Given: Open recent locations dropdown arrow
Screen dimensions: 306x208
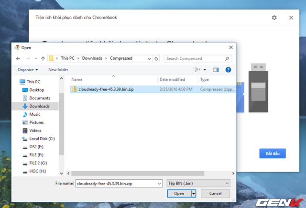Looking at the screenshot, I should coord(36,58).
